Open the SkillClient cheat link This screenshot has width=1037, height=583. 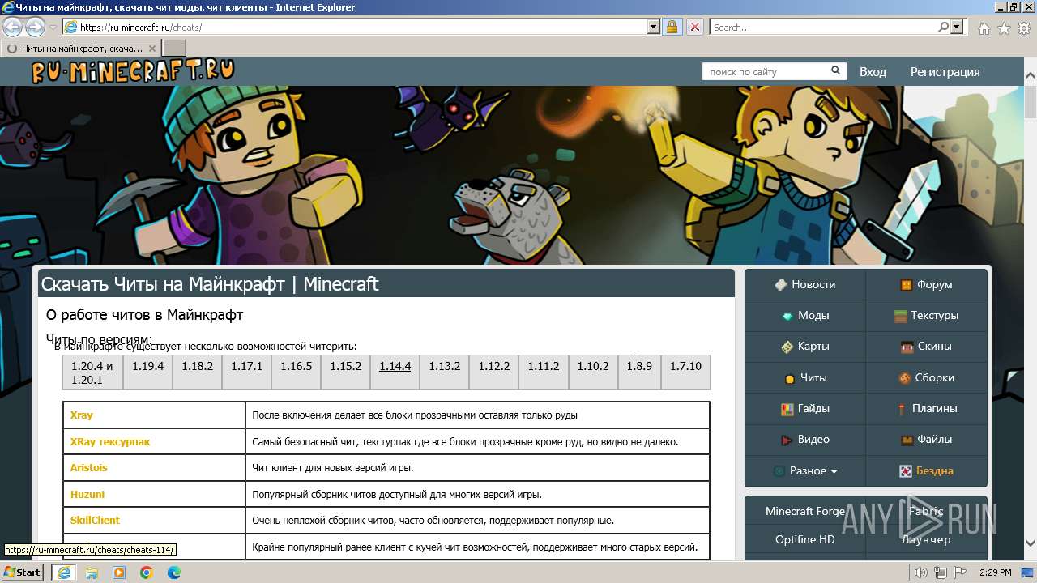coord(95,520)
